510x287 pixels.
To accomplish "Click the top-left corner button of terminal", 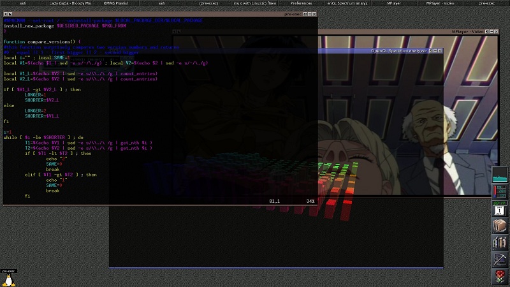I will click(5, 13).
